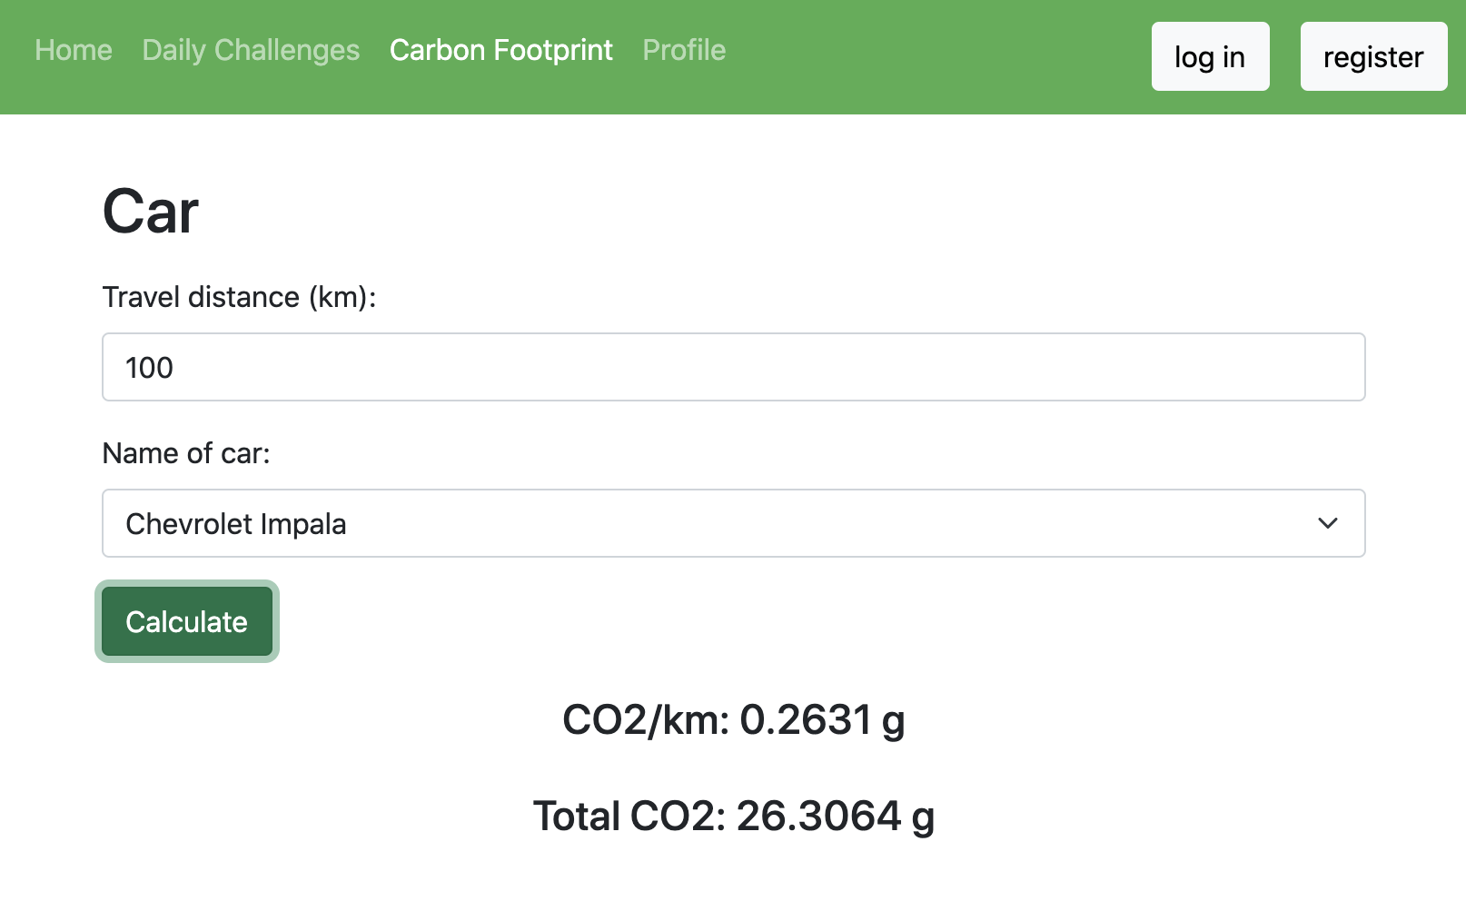Select the Carbon Footprint nav item
The image size is (1466, 901).
pyautogui.click(x=500, y=50)
